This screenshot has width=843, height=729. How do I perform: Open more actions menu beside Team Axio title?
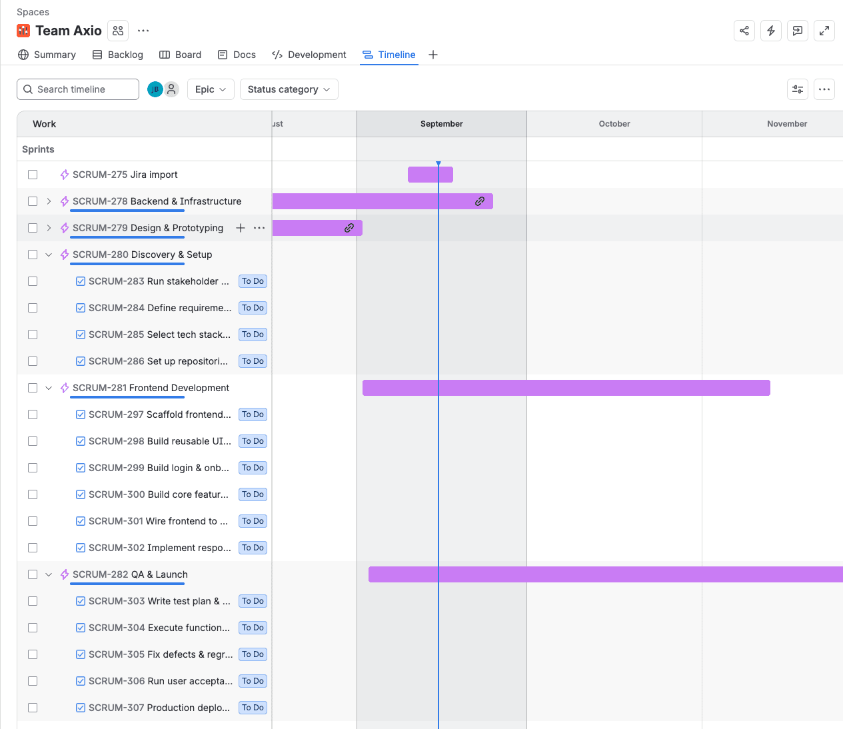[143, 31]
